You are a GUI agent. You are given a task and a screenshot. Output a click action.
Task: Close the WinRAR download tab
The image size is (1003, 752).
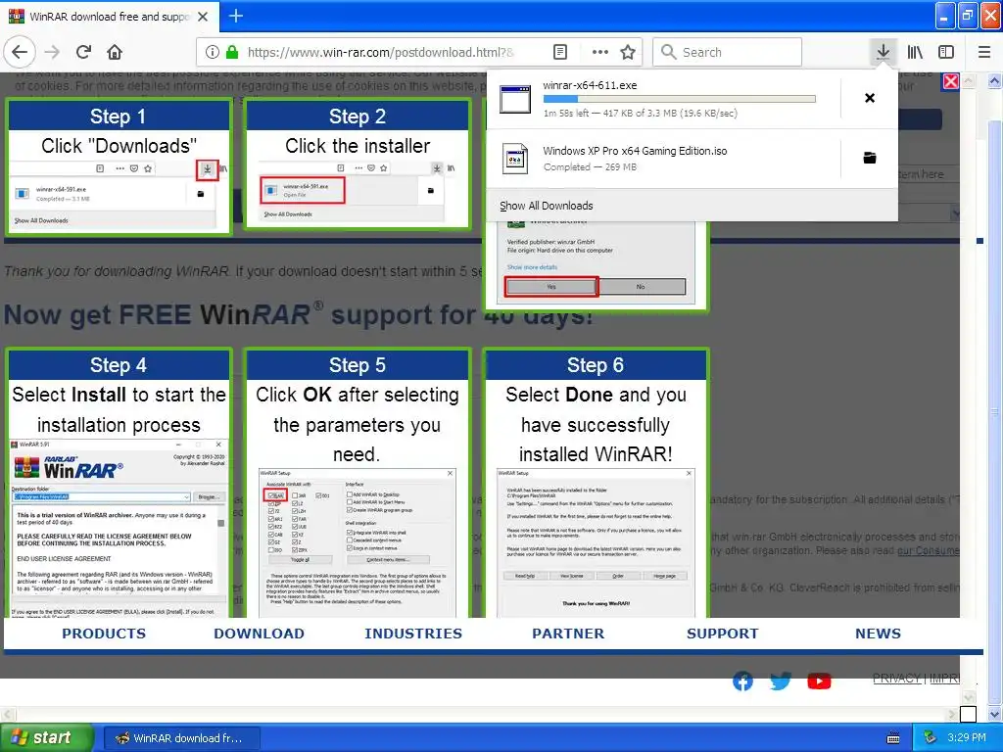point(203,17)
